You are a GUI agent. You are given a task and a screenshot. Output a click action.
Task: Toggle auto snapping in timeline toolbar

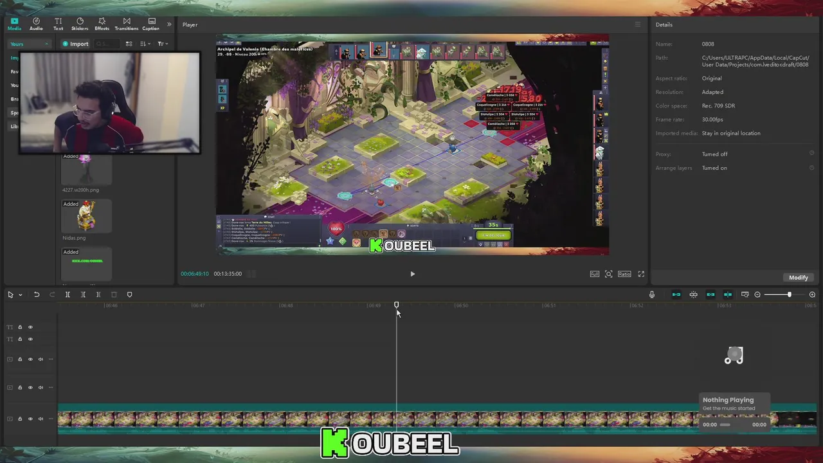tap(693, 295)
